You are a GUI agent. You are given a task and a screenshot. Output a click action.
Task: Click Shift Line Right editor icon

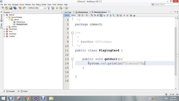click(x=121, y=15)
